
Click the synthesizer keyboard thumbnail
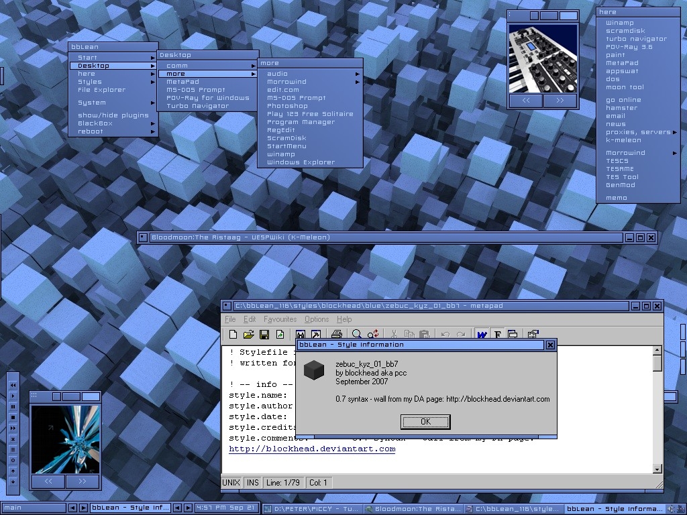pyautogui.click(x=543, y=58)
